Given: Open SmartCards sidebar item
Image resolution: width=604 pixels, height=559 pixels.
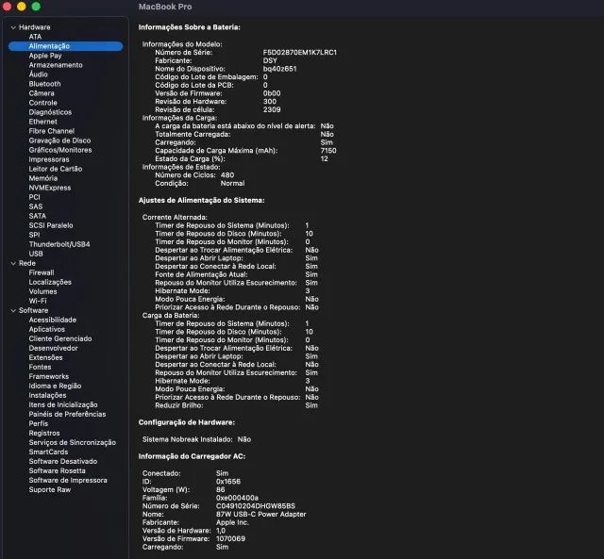Looking at the screenshot, I should (48, 452).
